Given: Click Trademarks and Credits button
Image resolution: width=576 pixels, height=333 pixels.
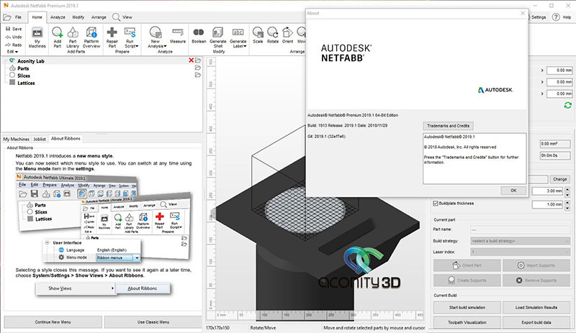Looking at the screenshot, I should coord(448,126).
